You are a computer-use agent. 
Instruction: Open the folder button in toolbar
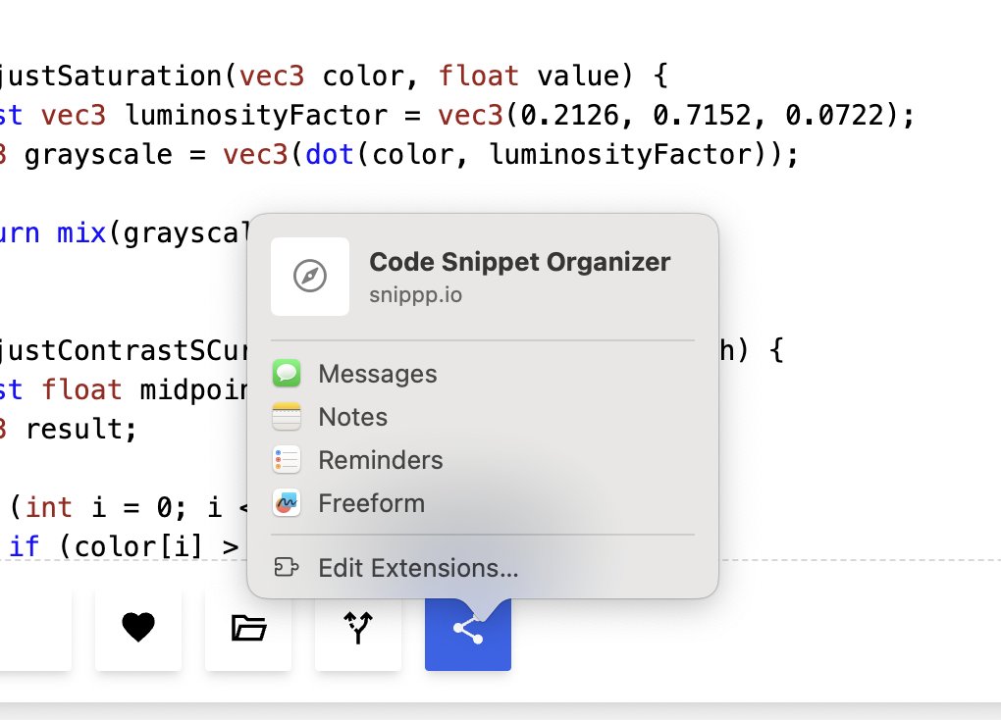[248, 628]
